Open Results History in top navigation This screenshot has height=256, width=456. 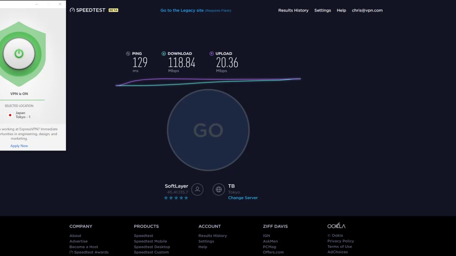pos(293,10)
